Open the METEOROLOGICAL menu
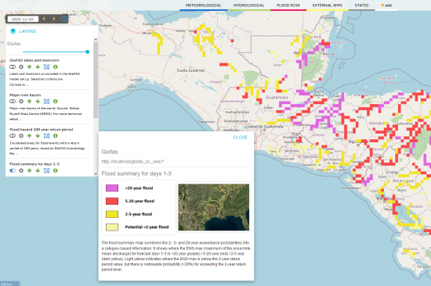431x286 pixels. coord(204,5)
